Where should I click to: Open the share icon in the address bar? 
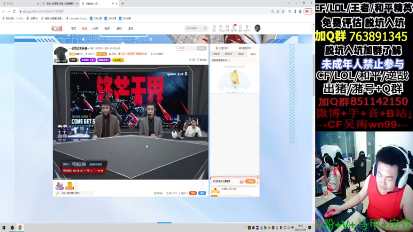point(278,11)
